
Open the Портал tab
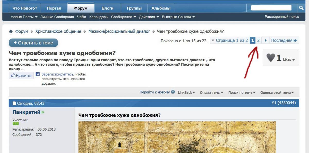pos(54,8)
